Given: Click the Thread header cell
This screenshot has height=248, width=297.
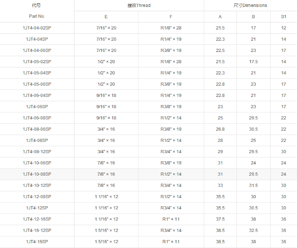Looking at the screenshot, I should [x=139, y=5].
